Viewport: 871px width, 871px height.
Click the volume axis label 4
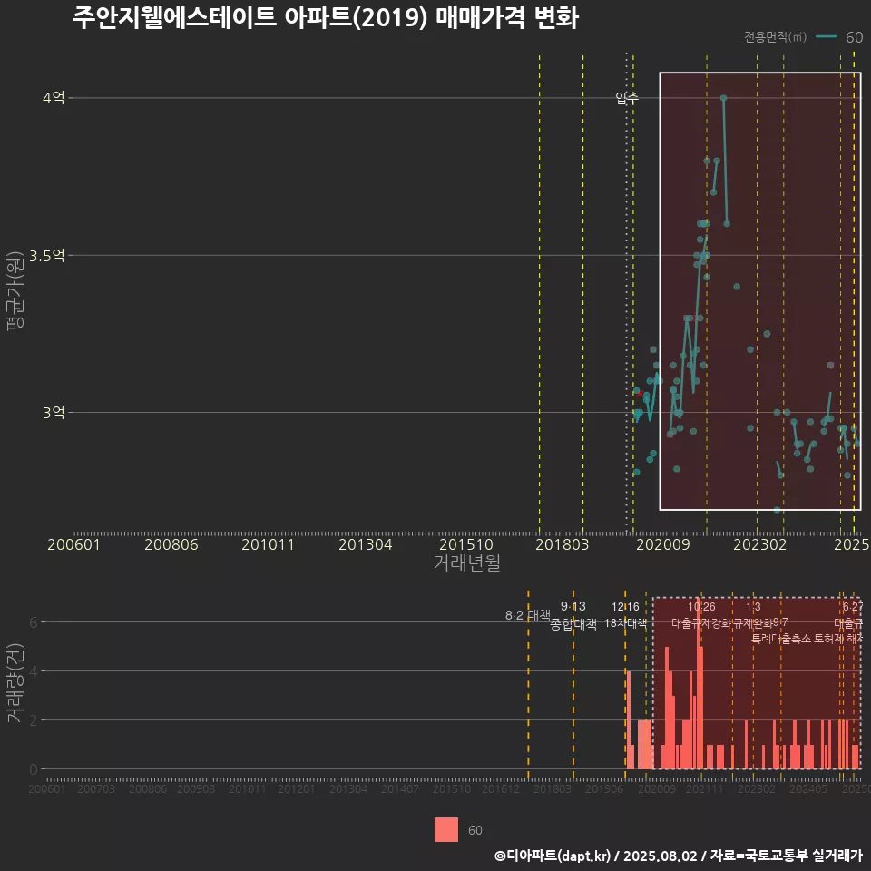34,671
